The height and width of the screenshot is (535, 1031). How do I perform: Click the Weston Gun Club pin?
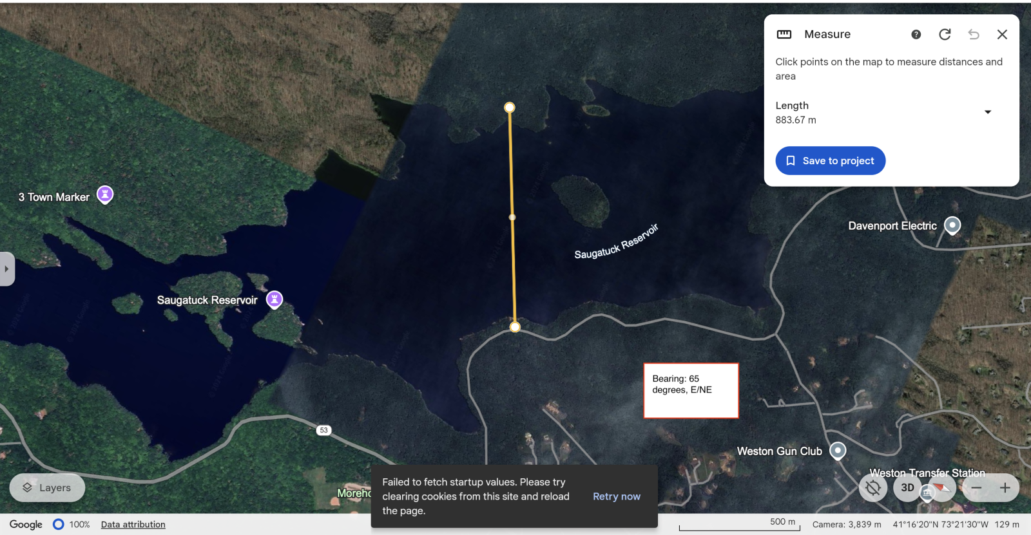pos(837,451)
